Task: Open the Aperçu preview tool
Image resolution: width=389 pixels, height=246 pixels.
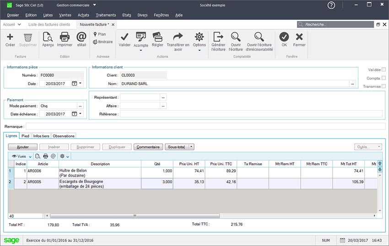Action: click(48, 37)
